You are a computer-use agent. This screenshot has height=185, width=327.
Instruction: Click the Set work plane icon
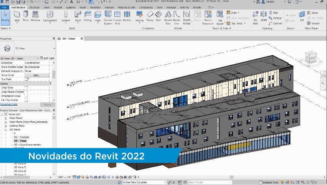click(x=302, y=16)
